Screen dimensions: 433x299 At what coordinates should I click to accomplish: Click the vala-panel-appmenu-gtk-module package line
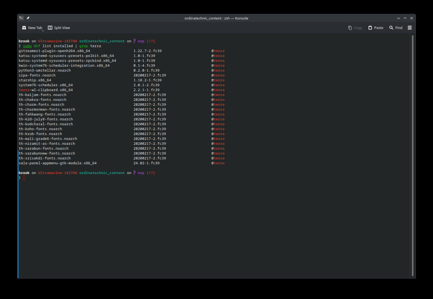coord(121,163)
